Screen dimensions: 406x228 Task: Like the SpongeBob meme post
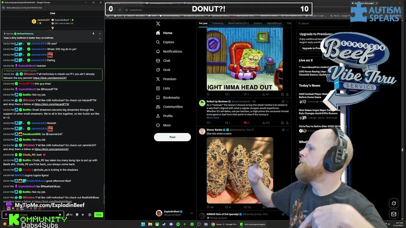246,94
